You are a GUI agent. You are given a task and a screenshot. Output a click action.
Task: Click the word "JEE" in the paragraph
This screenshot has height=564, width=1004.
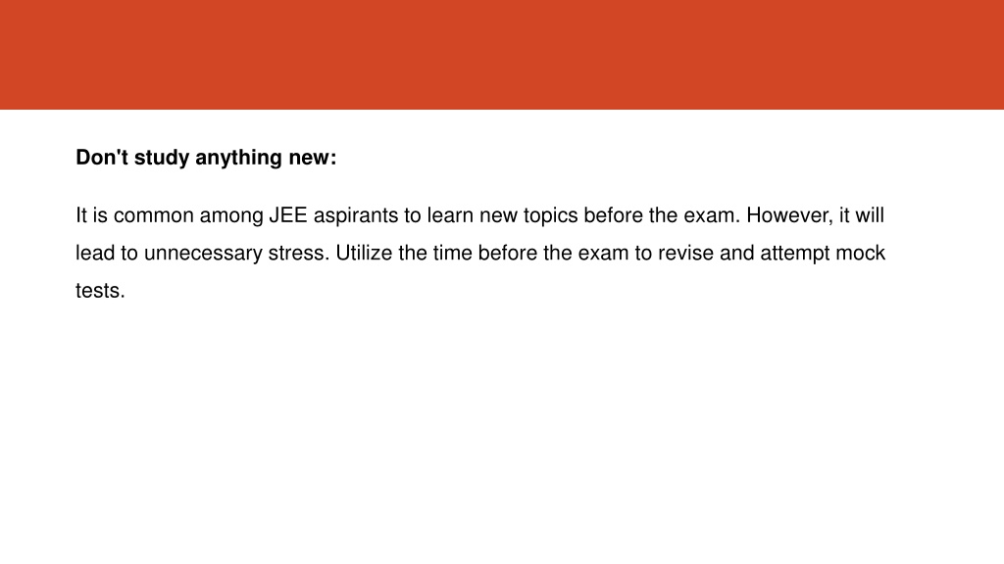tap(288, 215)
